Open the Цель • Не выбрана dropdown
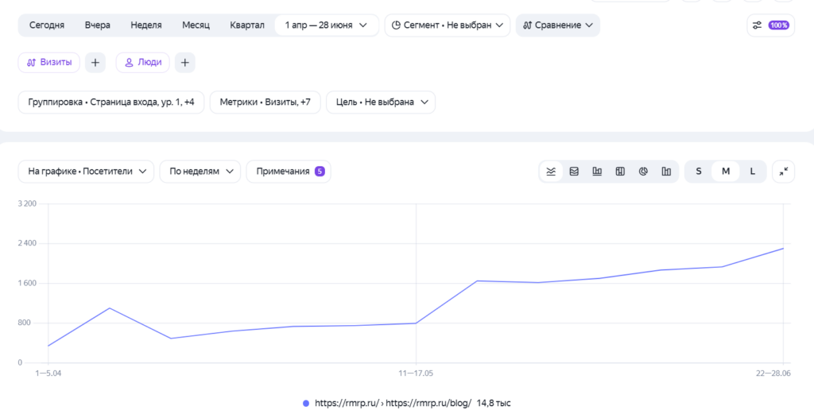The width and height of the screenshot is (814, 418). click(x=381, y=103)
